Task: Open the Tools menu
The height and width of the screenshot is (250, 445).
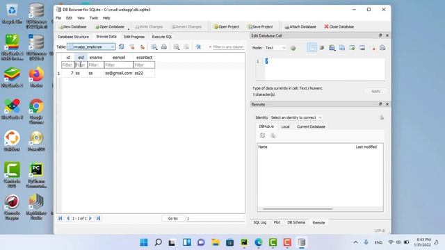Action: pos(94,18)
